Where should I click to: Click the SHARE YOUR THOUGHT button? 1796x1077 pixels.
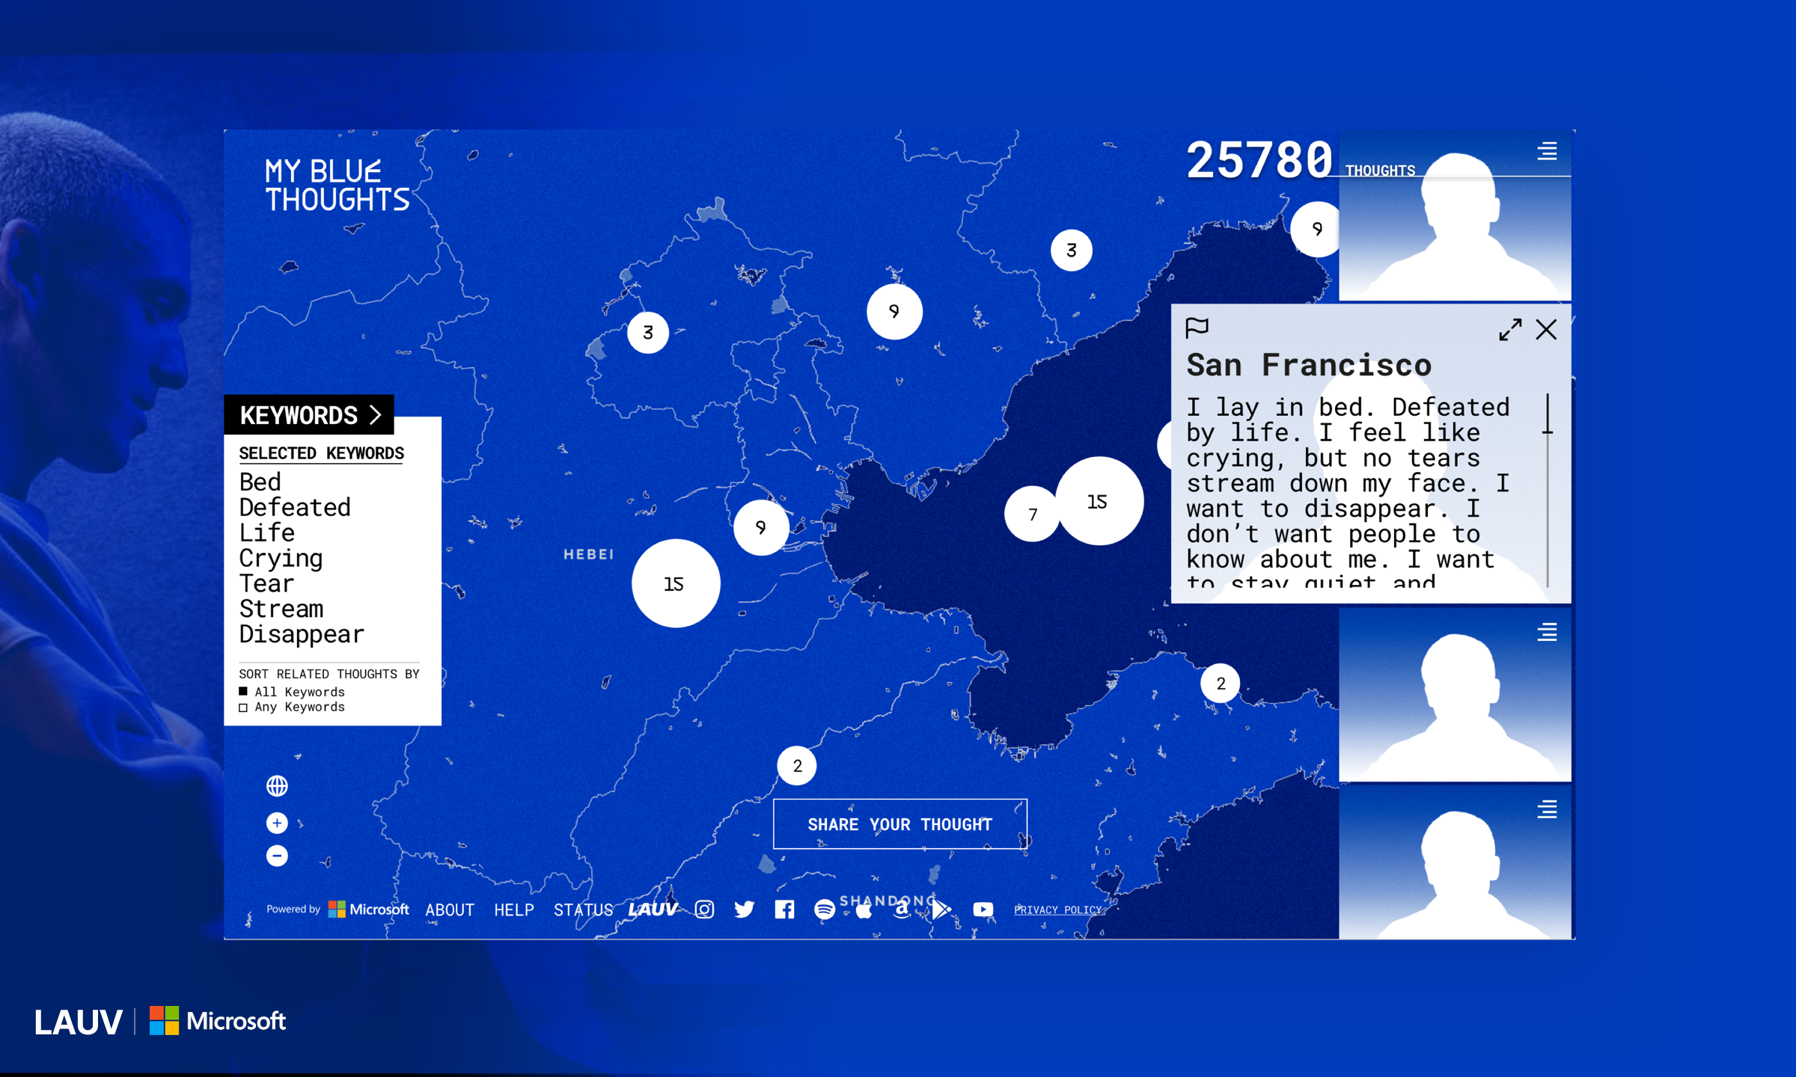tap(899, 823)
